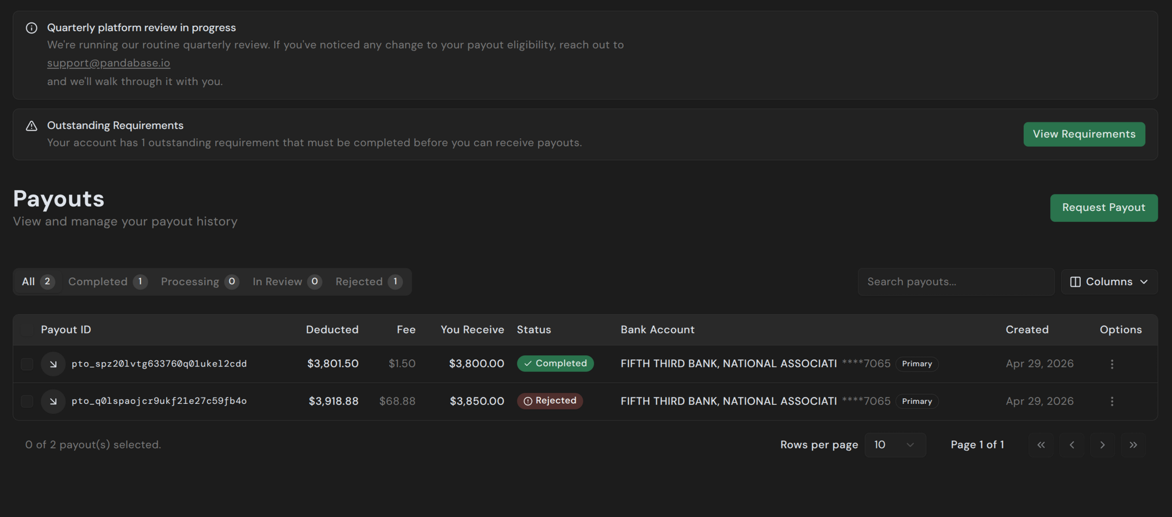This screenshot has width=1172, height=517.
Task: Click the Payouts page heading
Action: click(59, 199)
